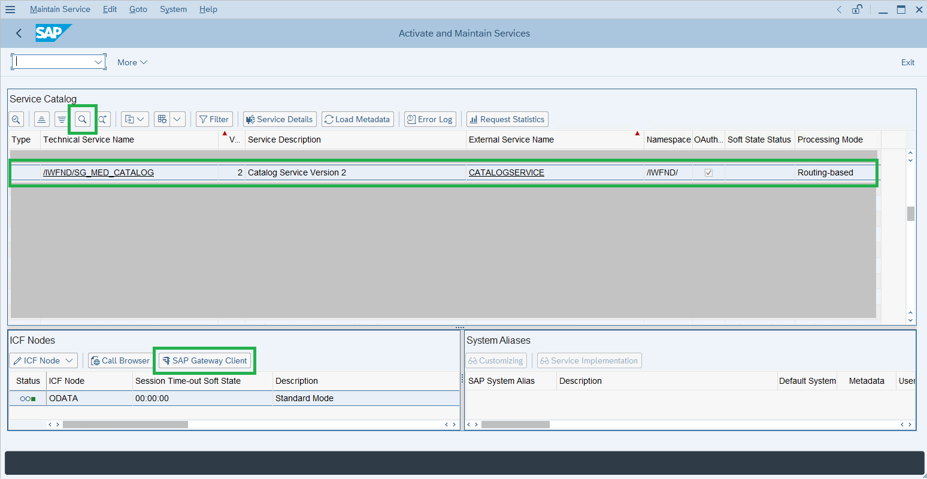Select the SG_MED_CATALOG service row

click(x=24, y=172)
